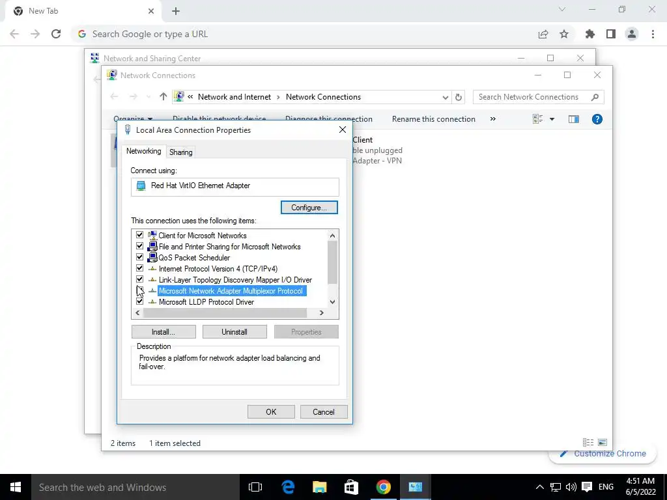Go back in Chrome

[14, 34]
